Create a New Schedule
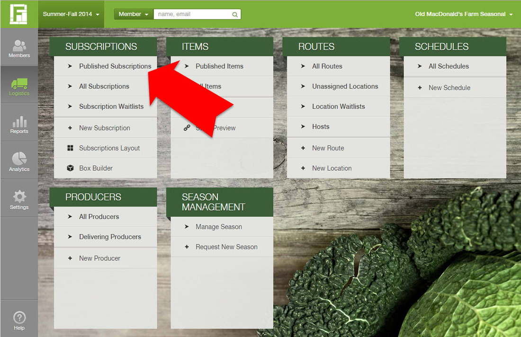Screen dimensions: 521x337 455,88
